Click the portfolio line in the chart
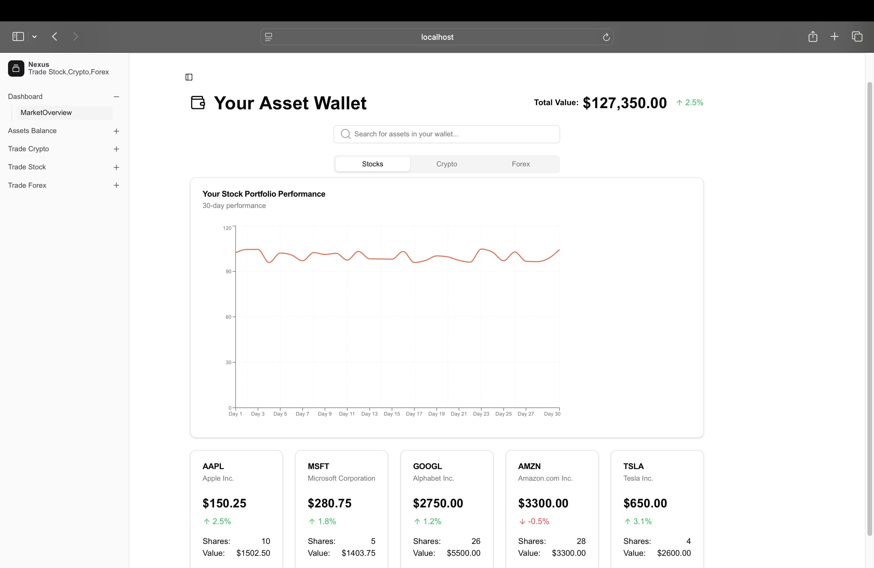Image resolution: width=874 pixels, height=568 pixels. [397, 256]
